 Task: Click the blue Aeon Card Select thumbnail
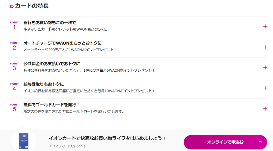point(24,141)
